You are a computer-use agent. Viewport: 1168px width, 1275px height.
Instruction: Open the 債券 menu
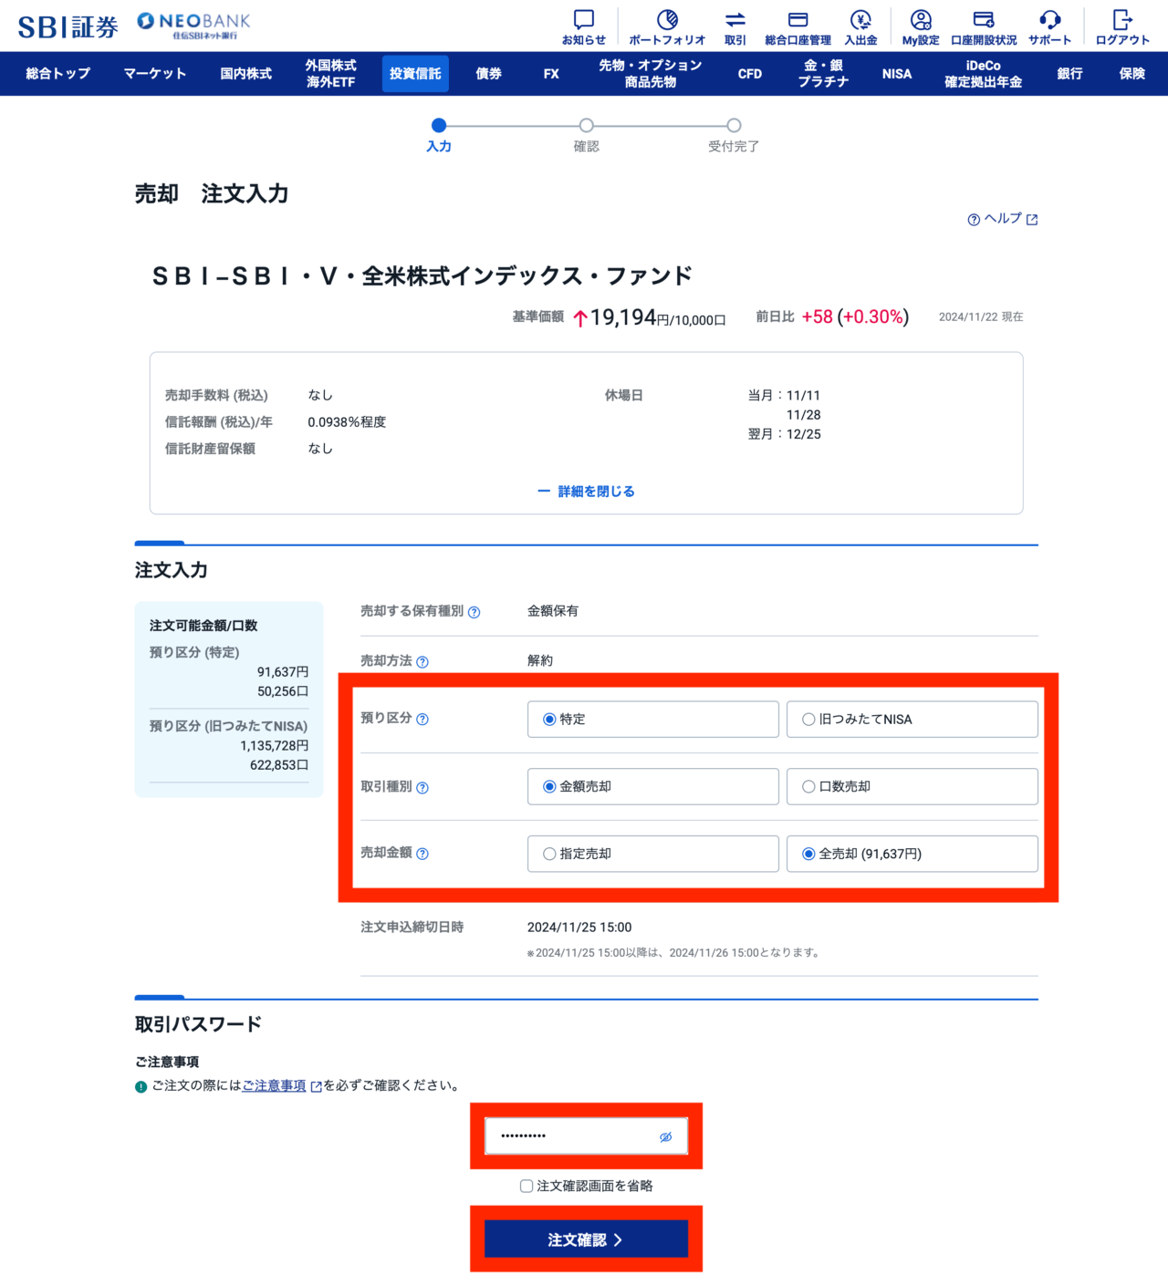[x=489, y=74]
